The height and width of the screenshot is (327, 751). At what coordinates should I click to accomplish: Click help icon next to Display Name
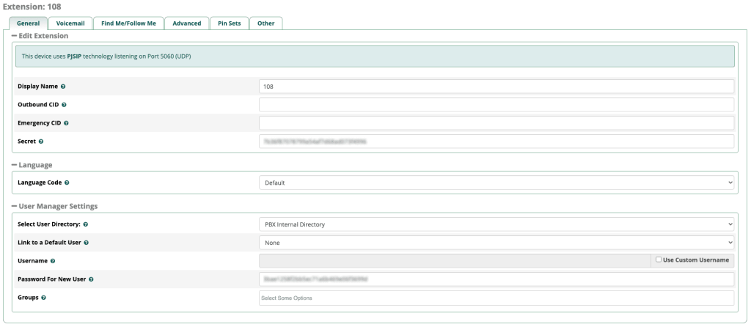click(x=64, y=87)
